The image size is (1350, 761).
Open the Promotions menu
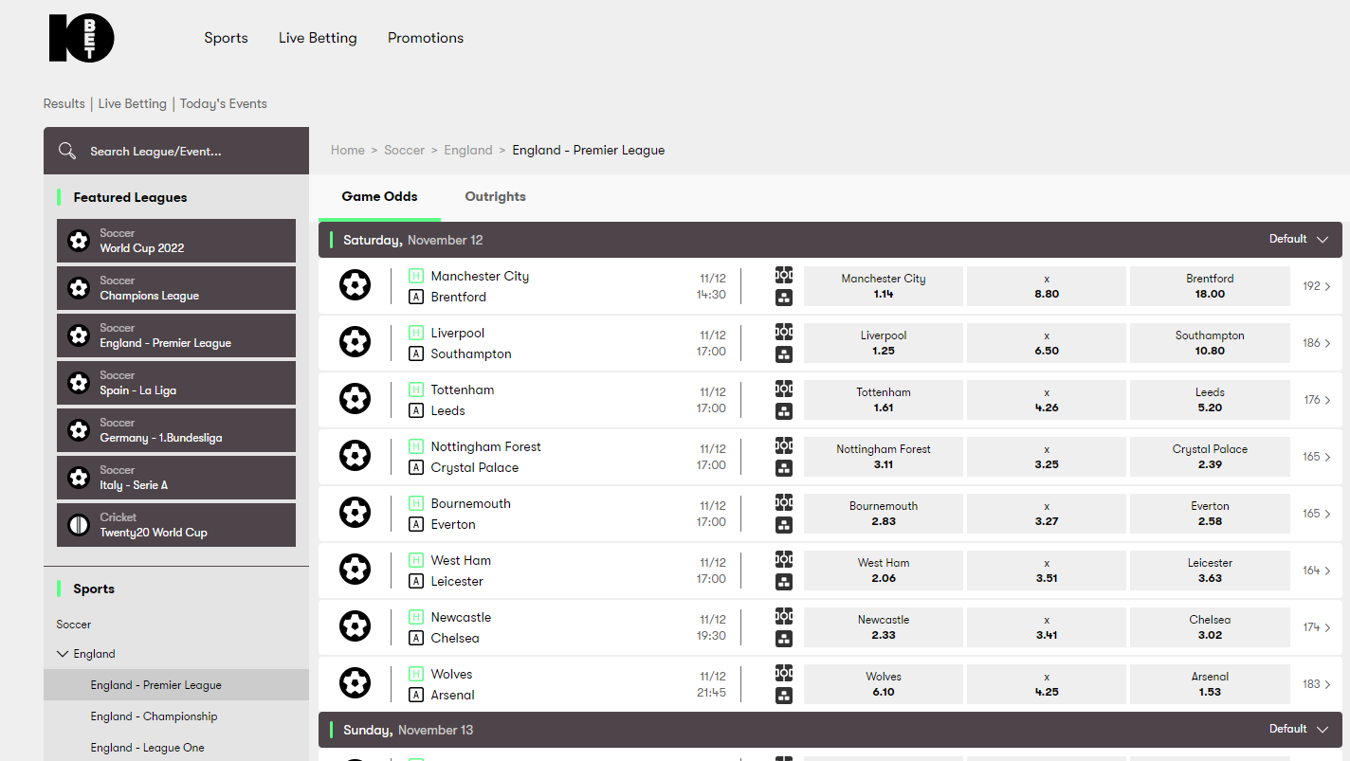coord(426,38)
